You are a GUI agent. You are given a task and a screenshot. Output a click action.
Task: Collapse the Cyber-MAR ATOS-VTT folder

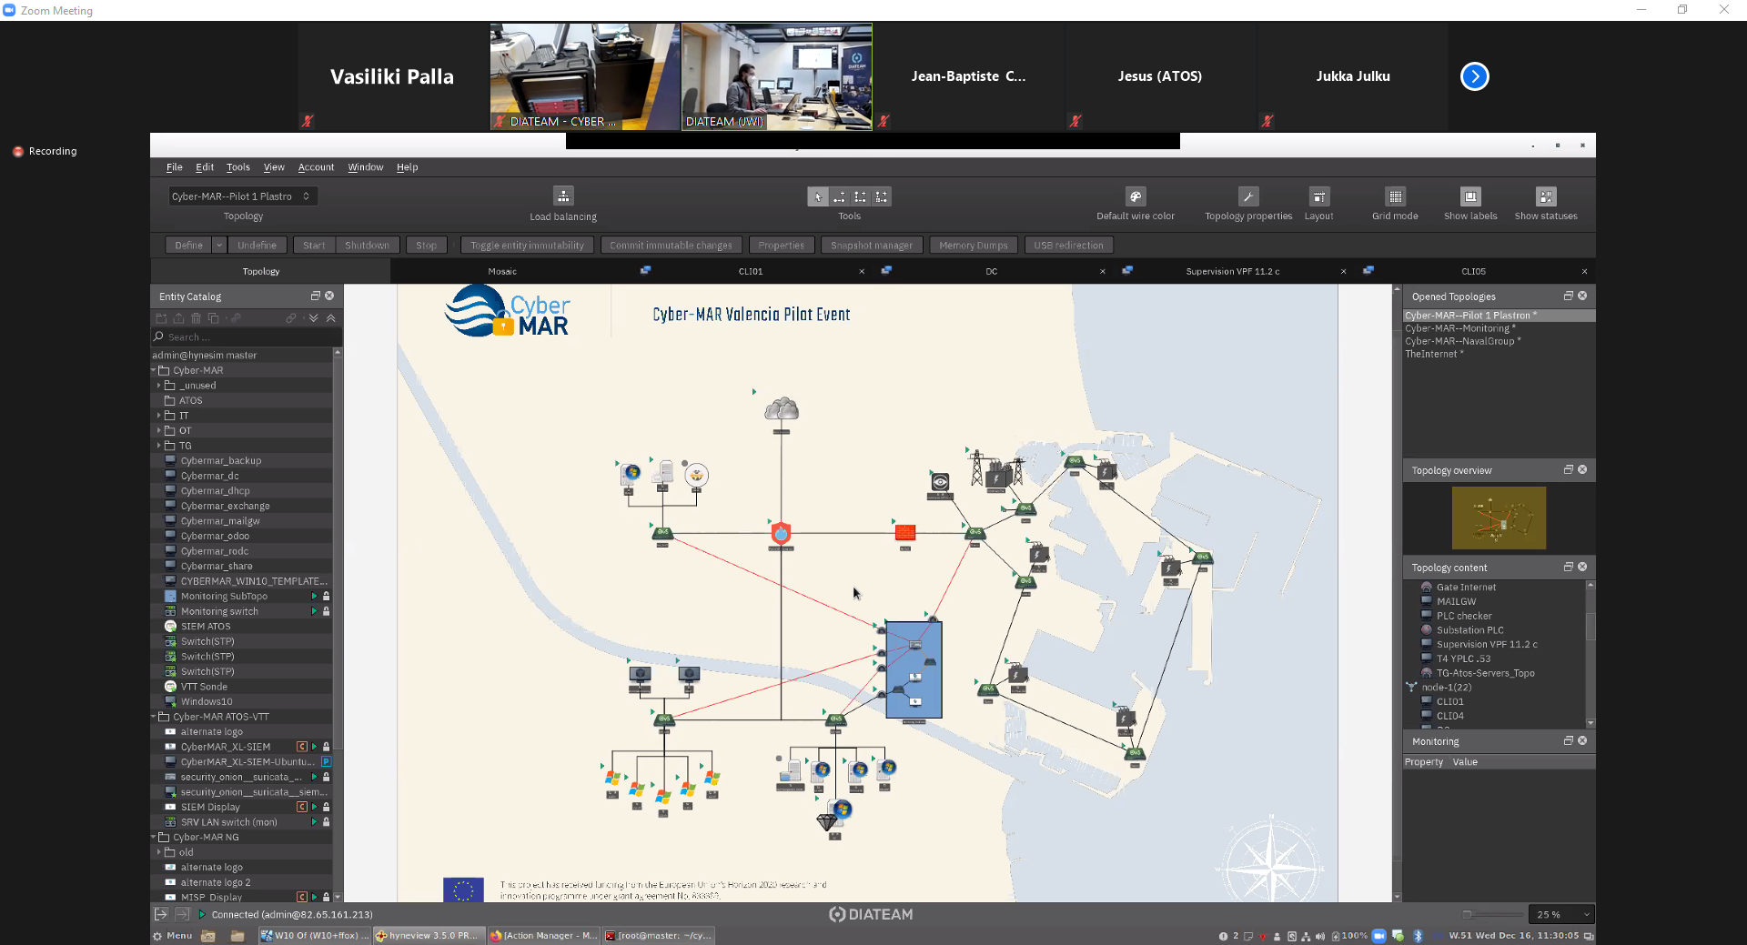click(x=154, y=717)
